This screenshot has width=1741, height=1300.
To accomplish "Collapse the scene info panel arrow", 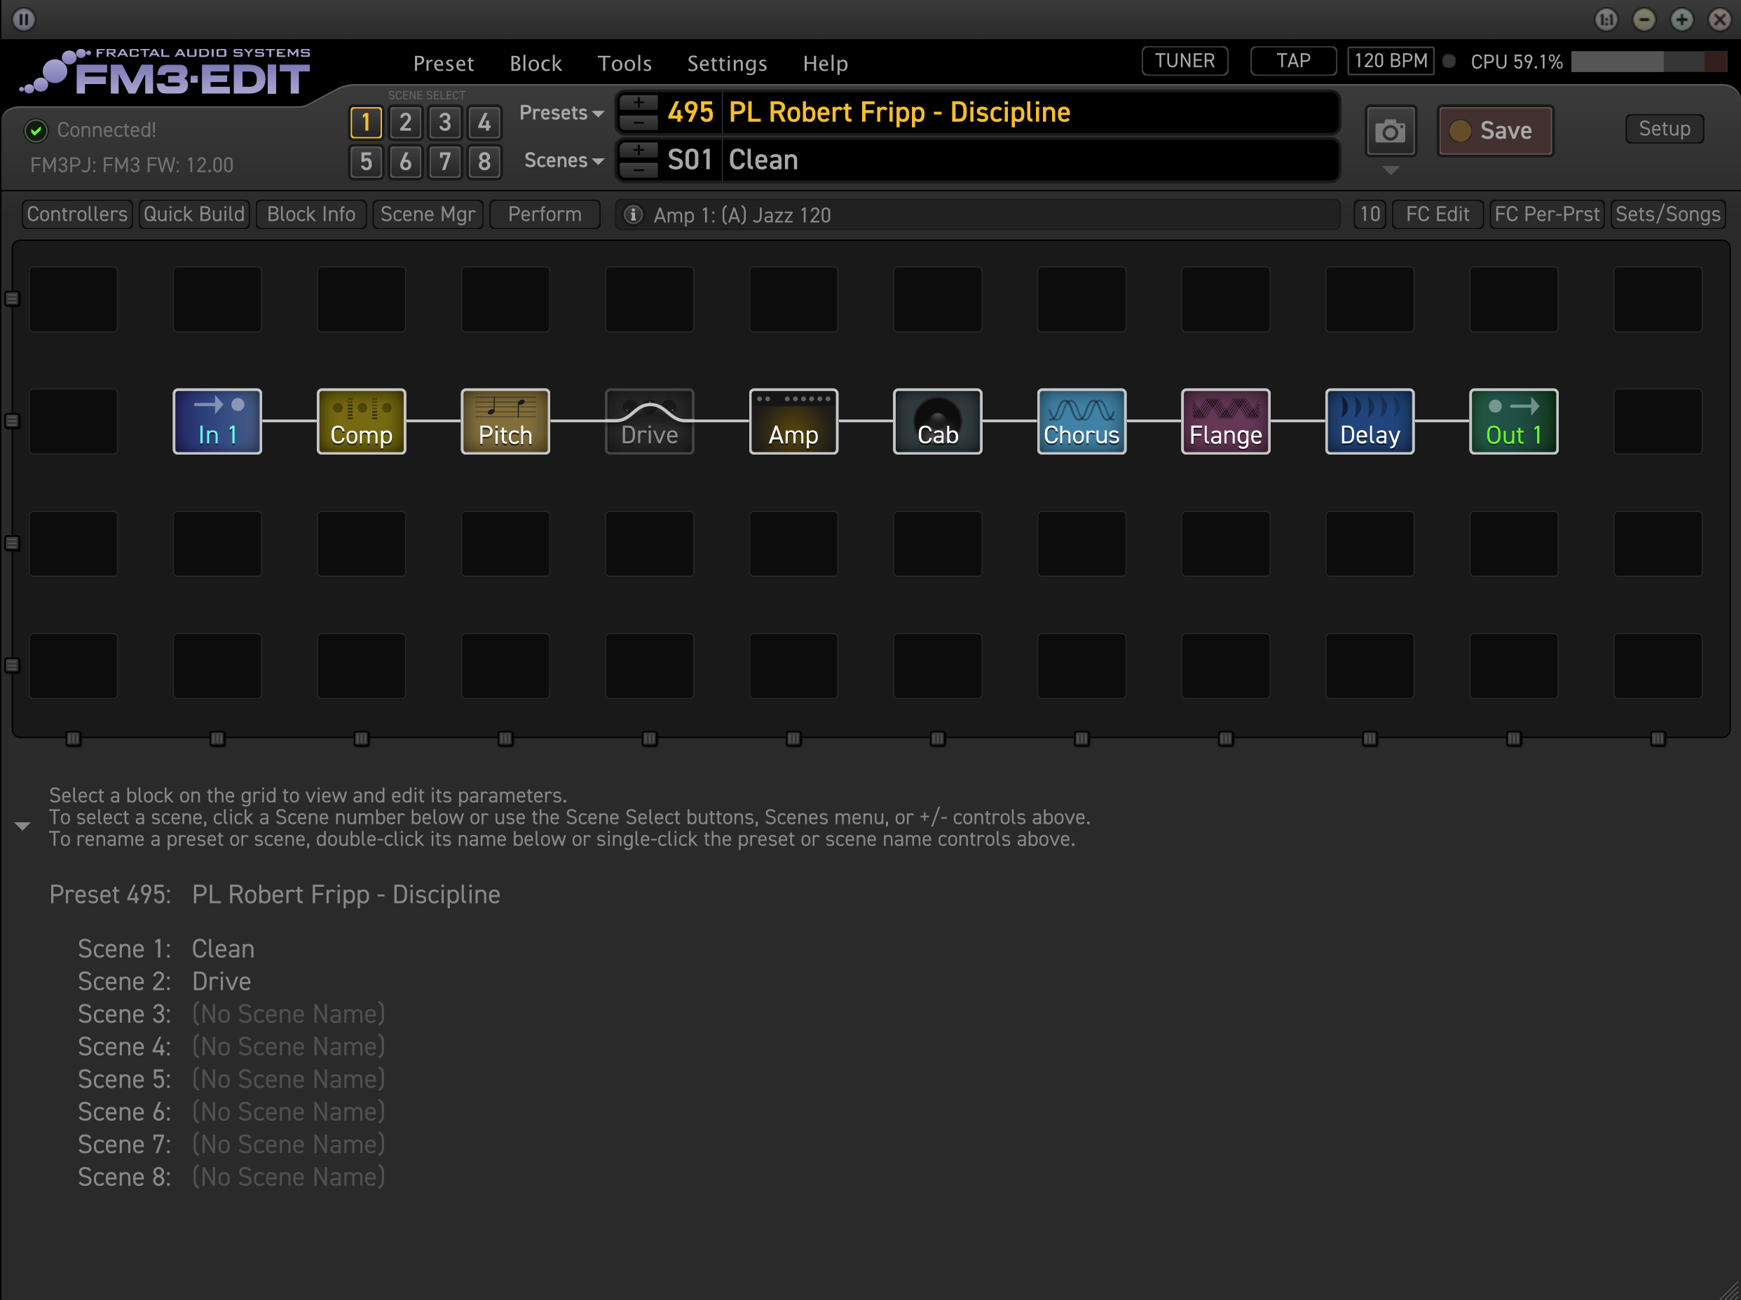I will 22,826.
